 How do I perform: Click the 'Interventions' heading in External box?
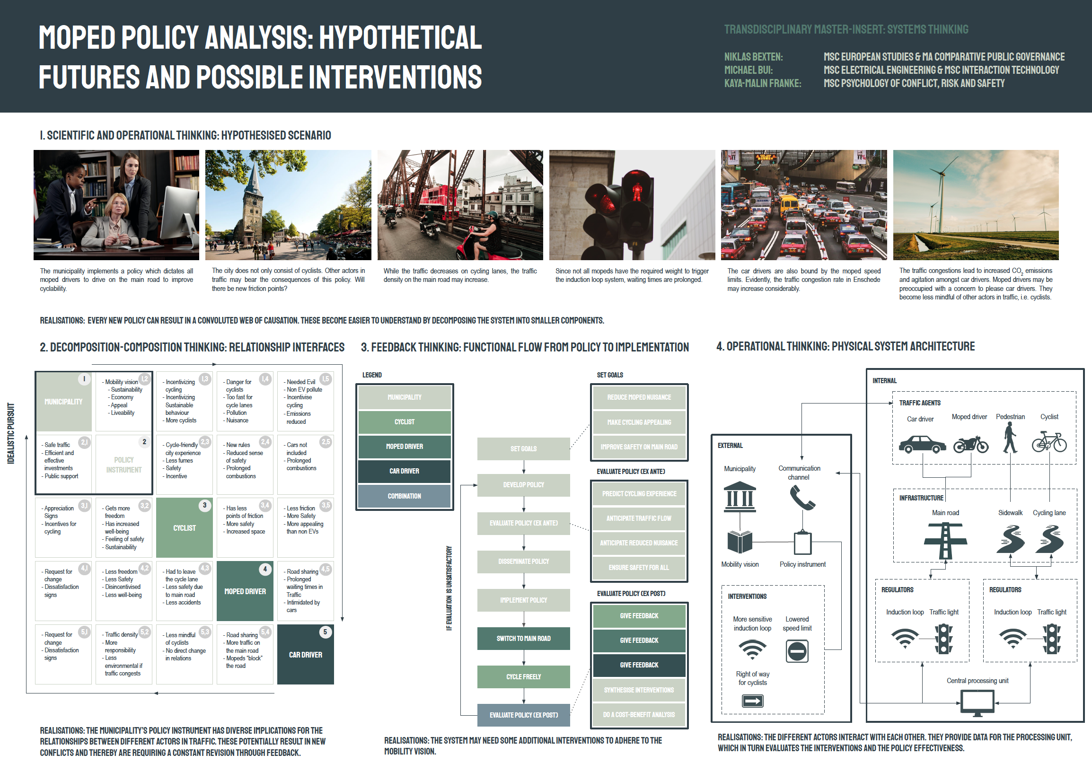click(x=747, y=597)
